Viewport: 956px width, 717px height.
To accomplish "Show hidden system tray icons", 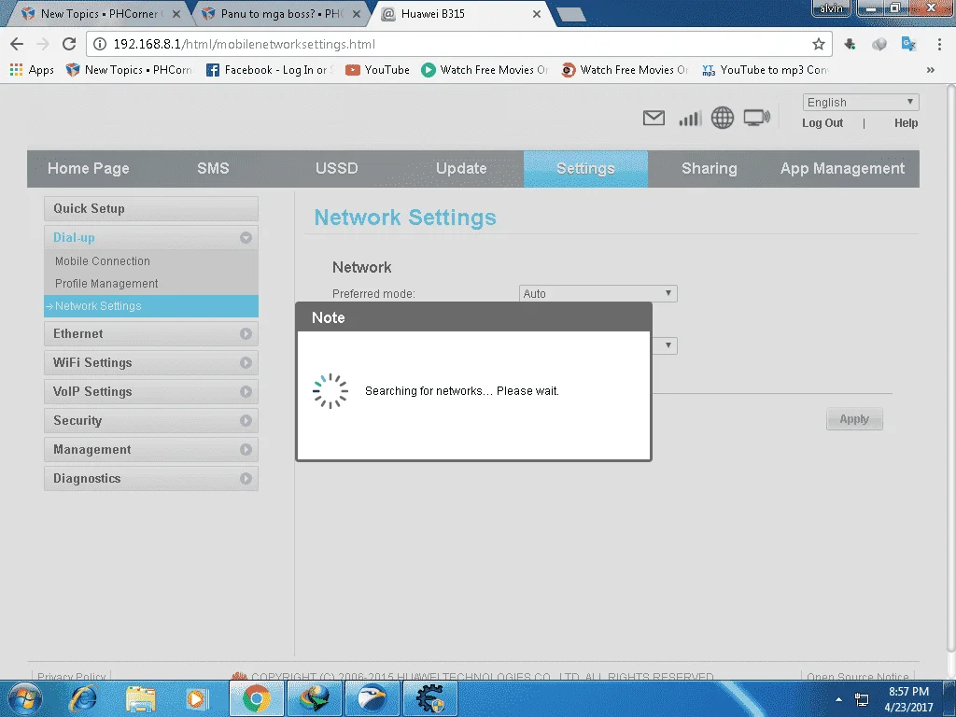I will (839, 699).
